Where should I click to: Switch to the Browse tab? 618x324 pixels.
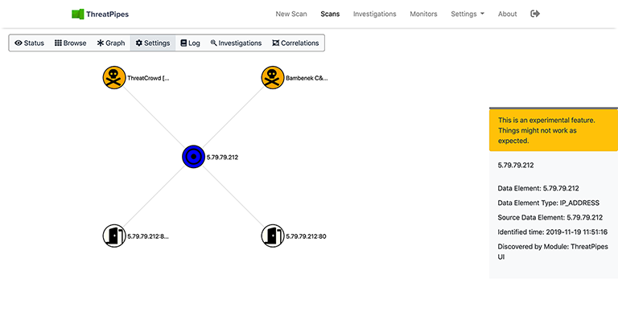pos(70,43)
